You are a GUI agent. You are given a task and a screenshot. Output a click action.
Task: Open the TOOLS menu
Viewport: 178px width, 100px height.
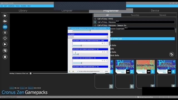[18, 6]
